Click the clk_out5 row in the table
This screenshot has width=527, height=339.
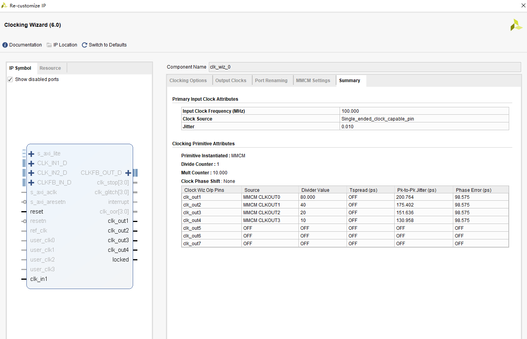pyautogui.click(x=345, y=228)
